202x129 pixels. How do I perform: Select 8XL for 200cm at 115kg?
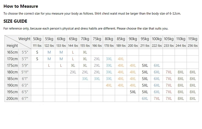click(x=193, y=99)
